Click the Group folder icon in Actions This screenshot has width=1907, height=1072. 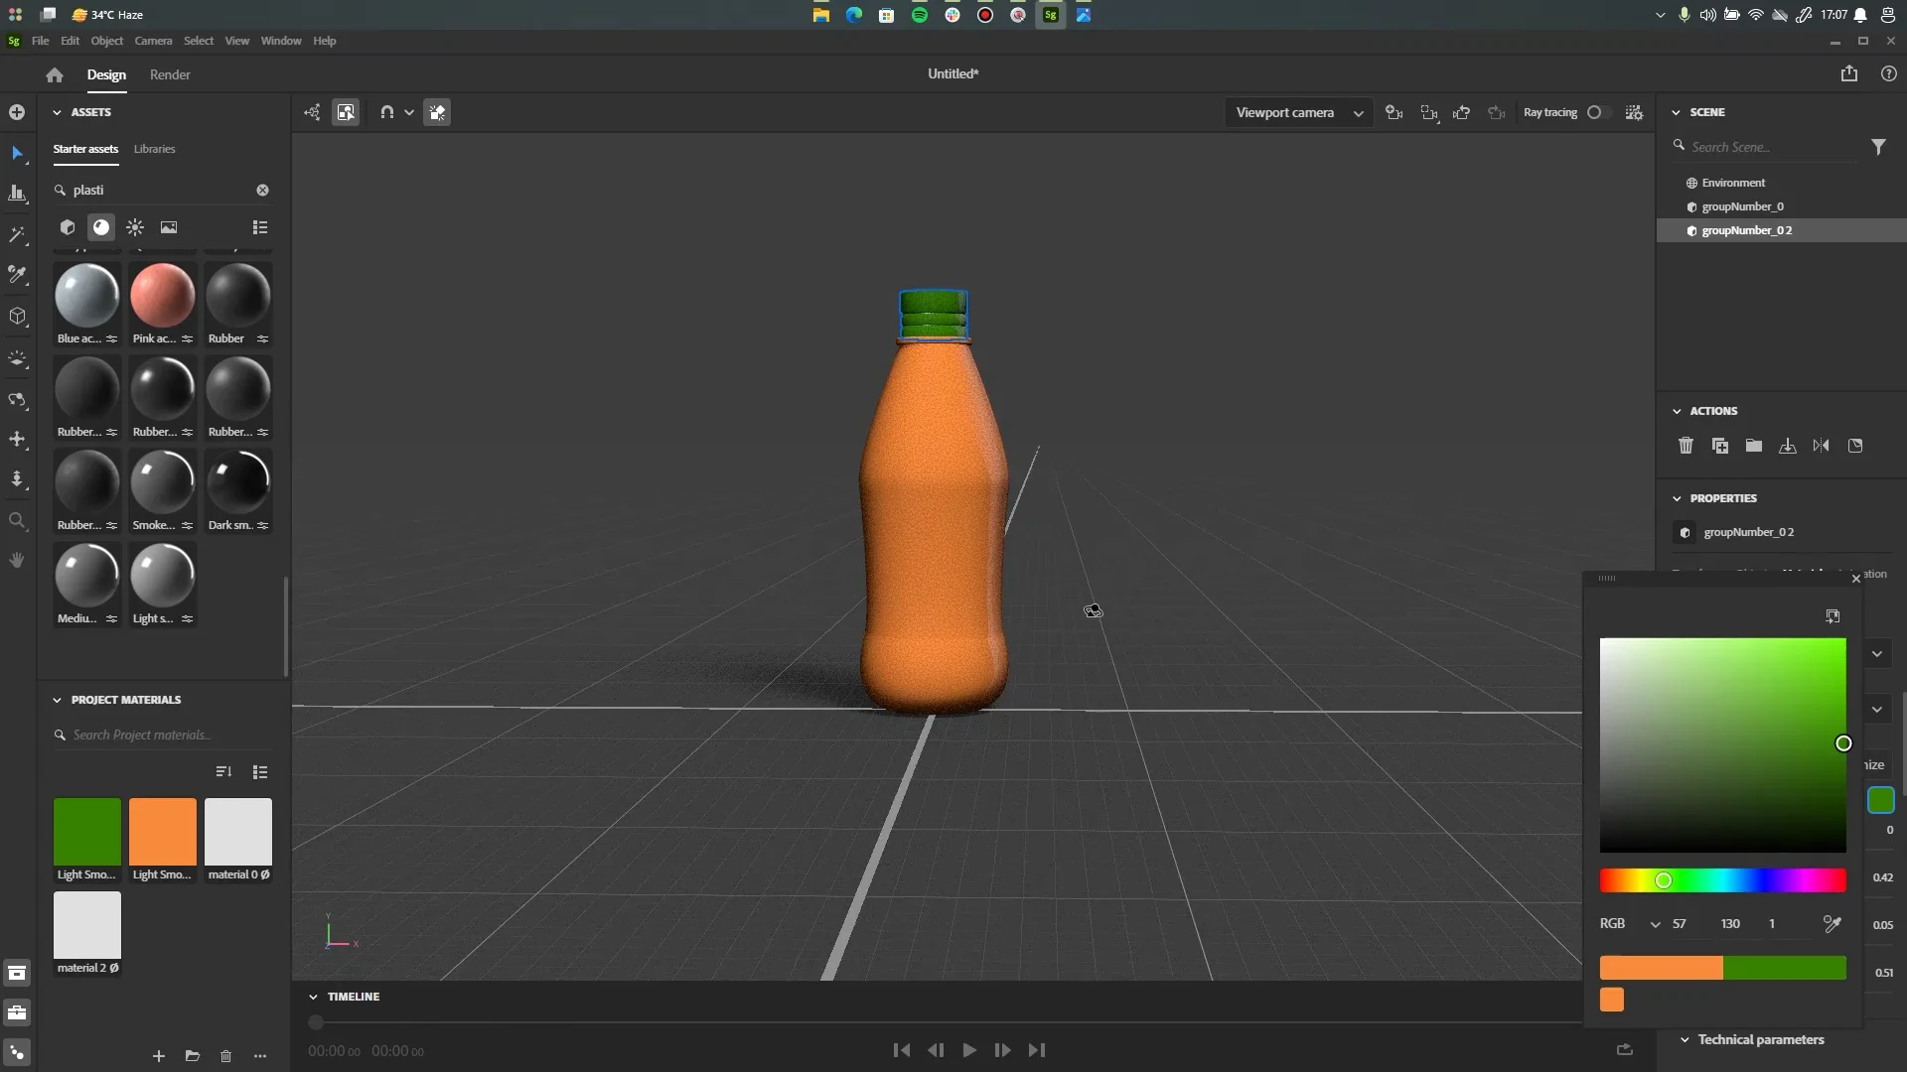(1754, 446)
